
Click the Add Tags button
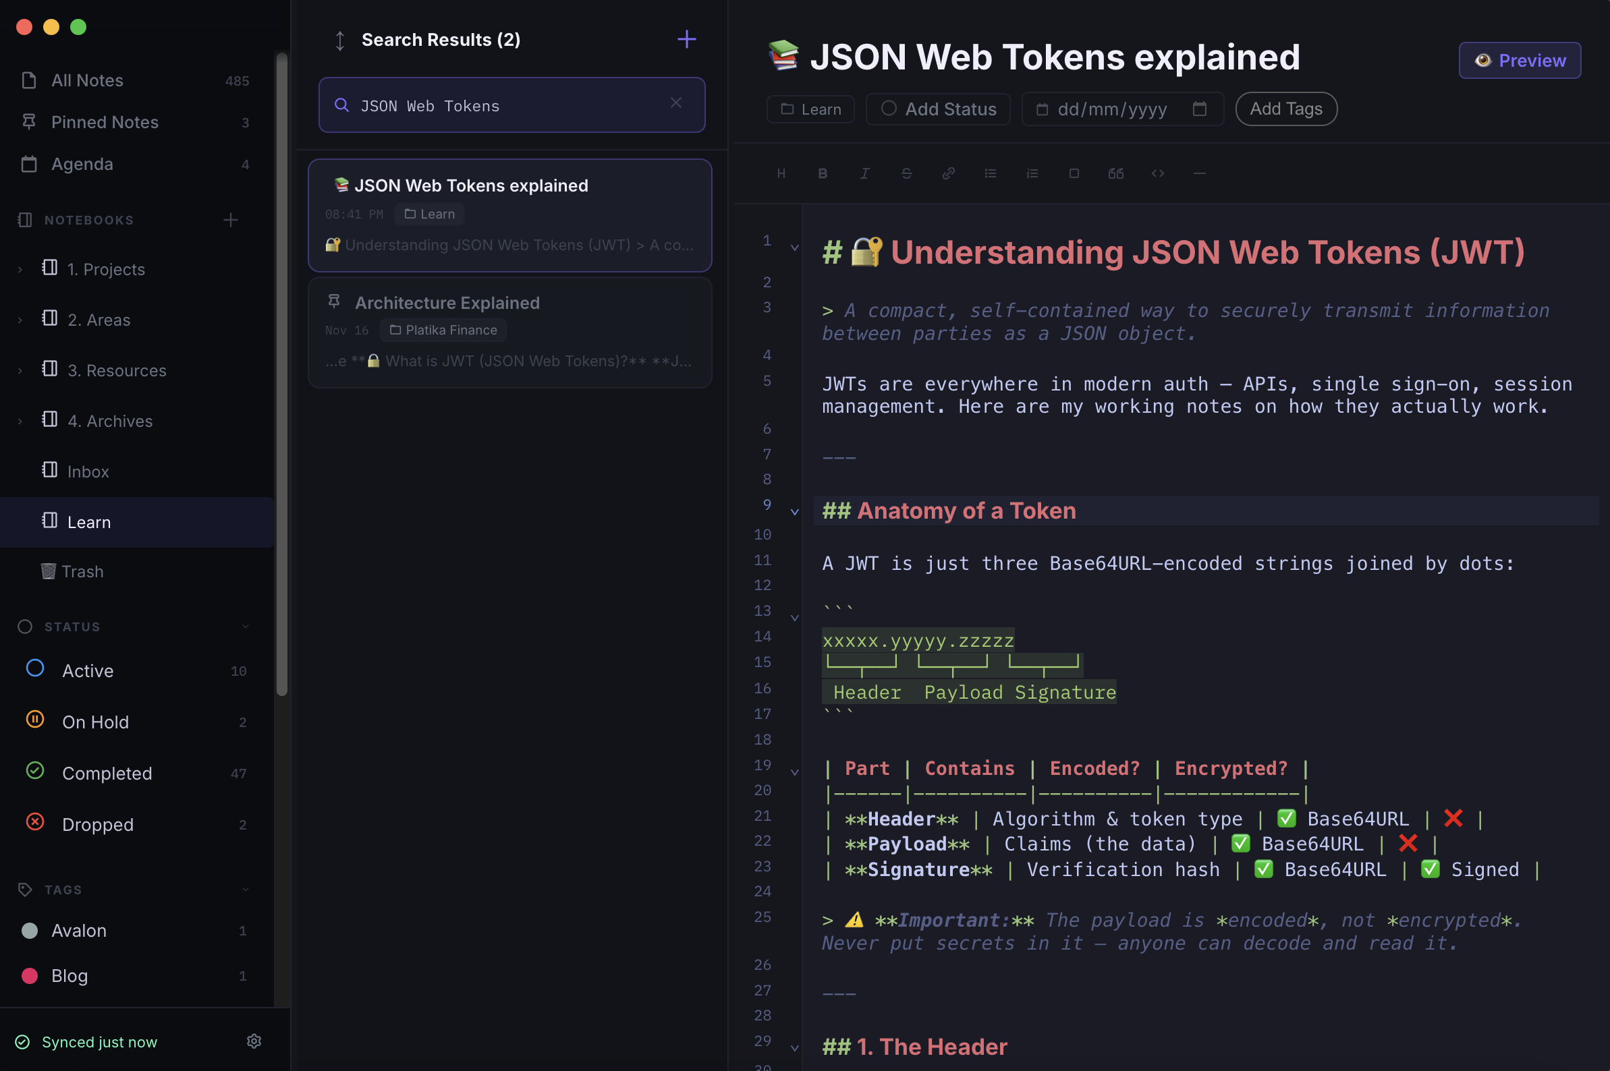[x=1286, y=109]
